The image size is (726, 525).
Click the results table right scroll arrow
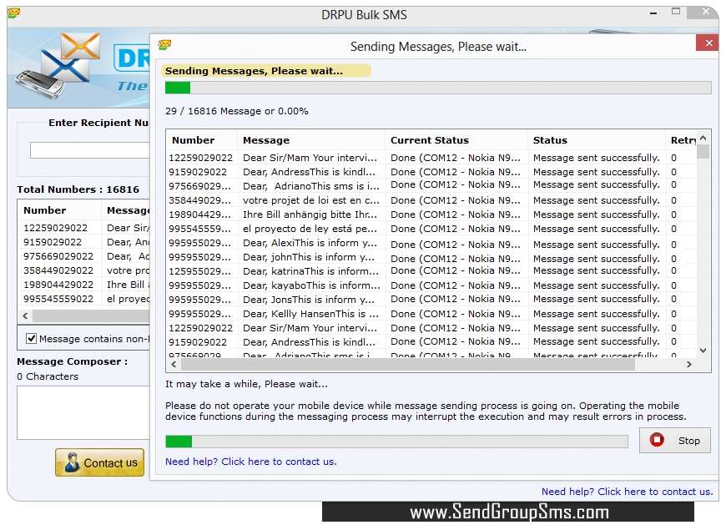click(x=689, y=365)
